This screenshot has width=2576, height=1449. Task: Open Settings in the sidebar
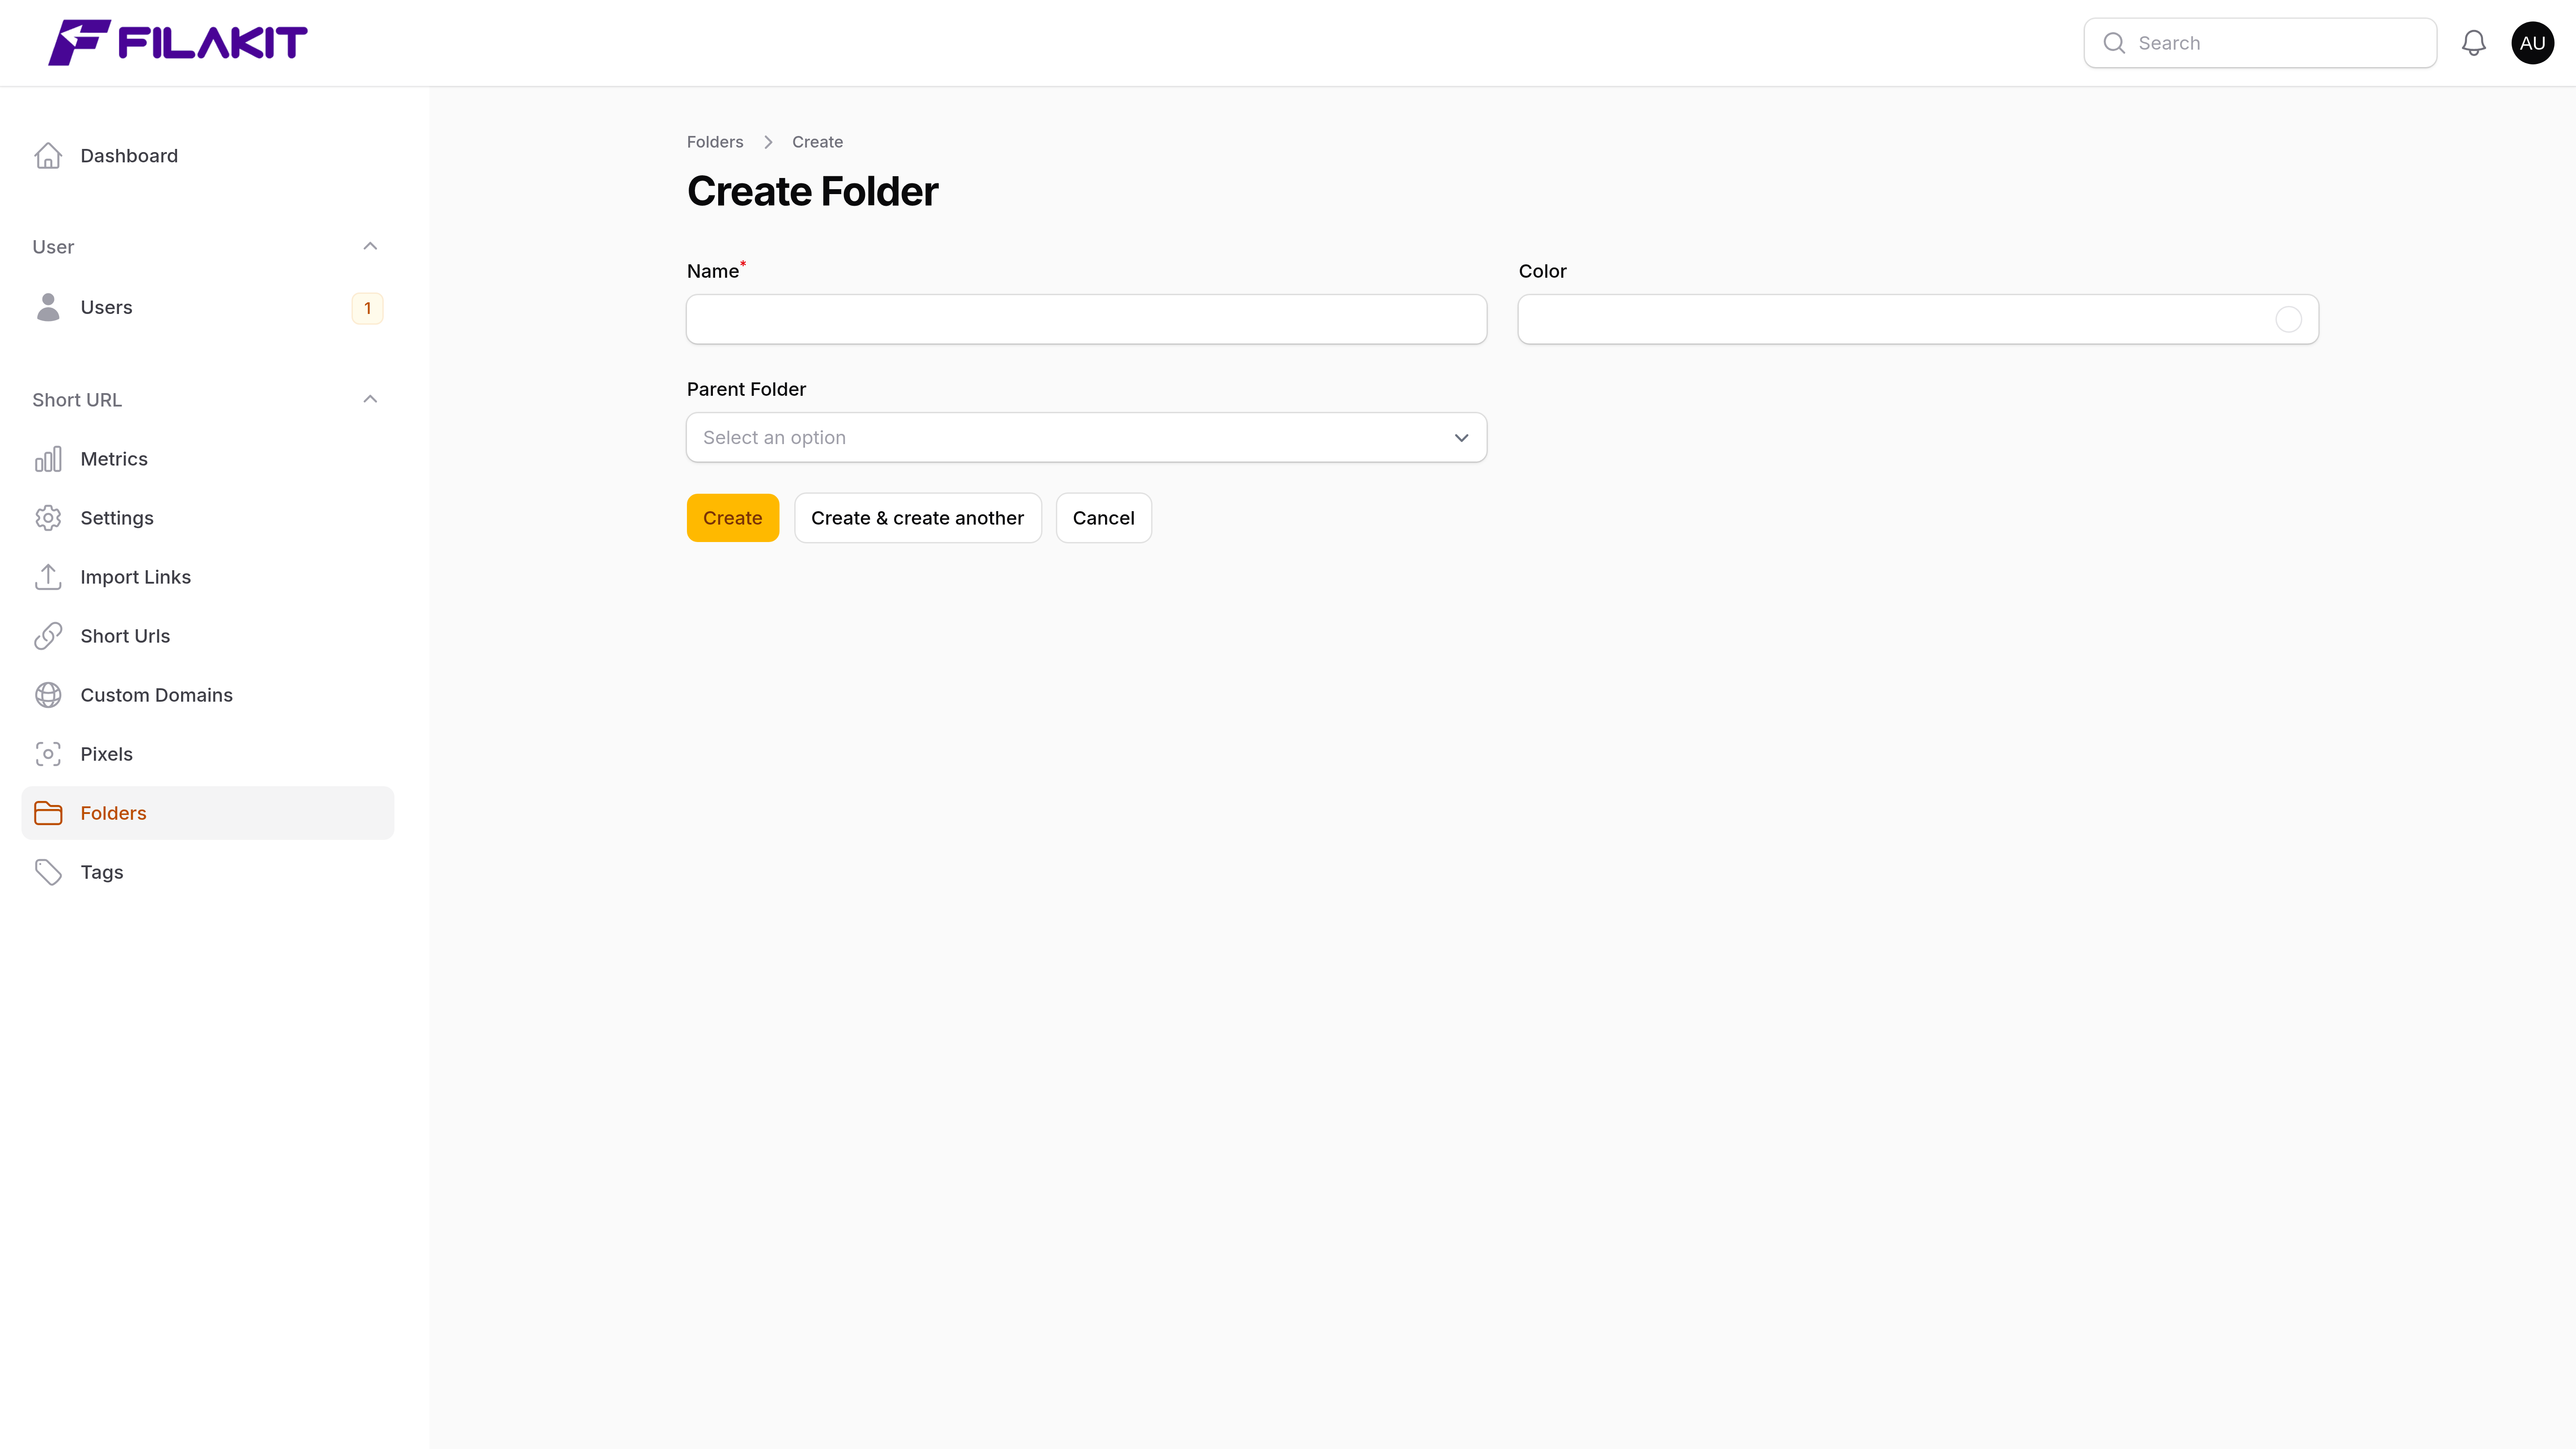point(208,518)
